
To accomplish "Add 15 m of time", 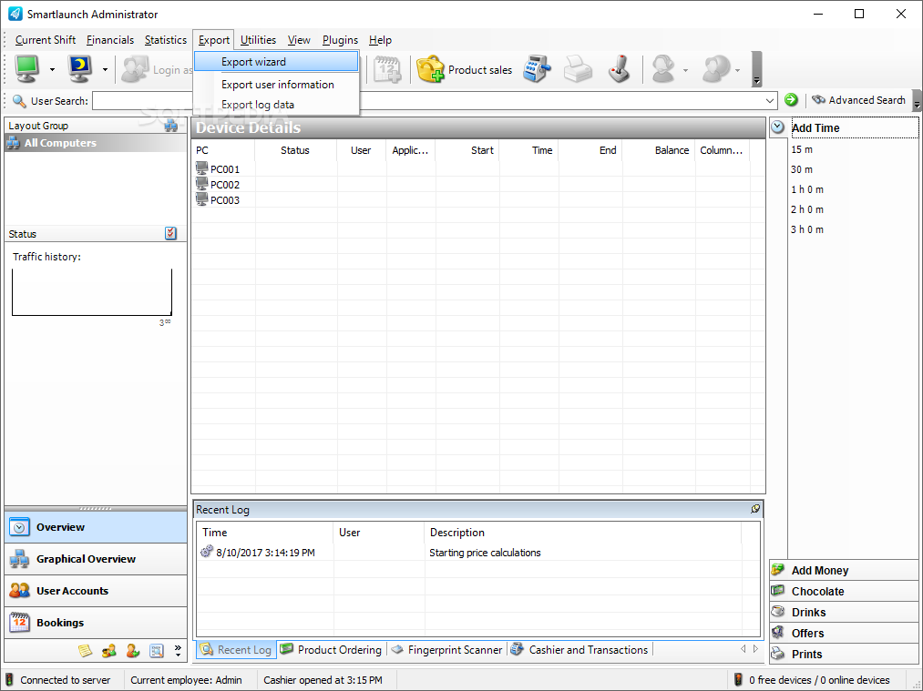I will click(x=802, y=149).
